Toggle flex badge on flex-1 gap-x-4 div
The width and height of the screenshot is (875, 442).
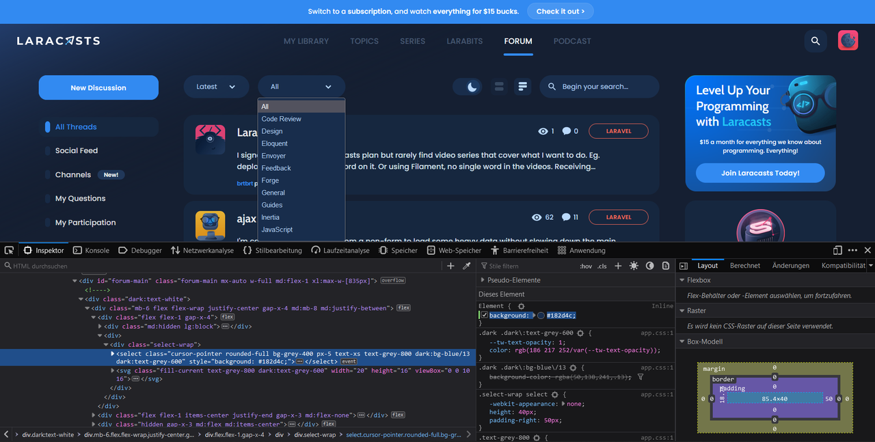[228, 317]
